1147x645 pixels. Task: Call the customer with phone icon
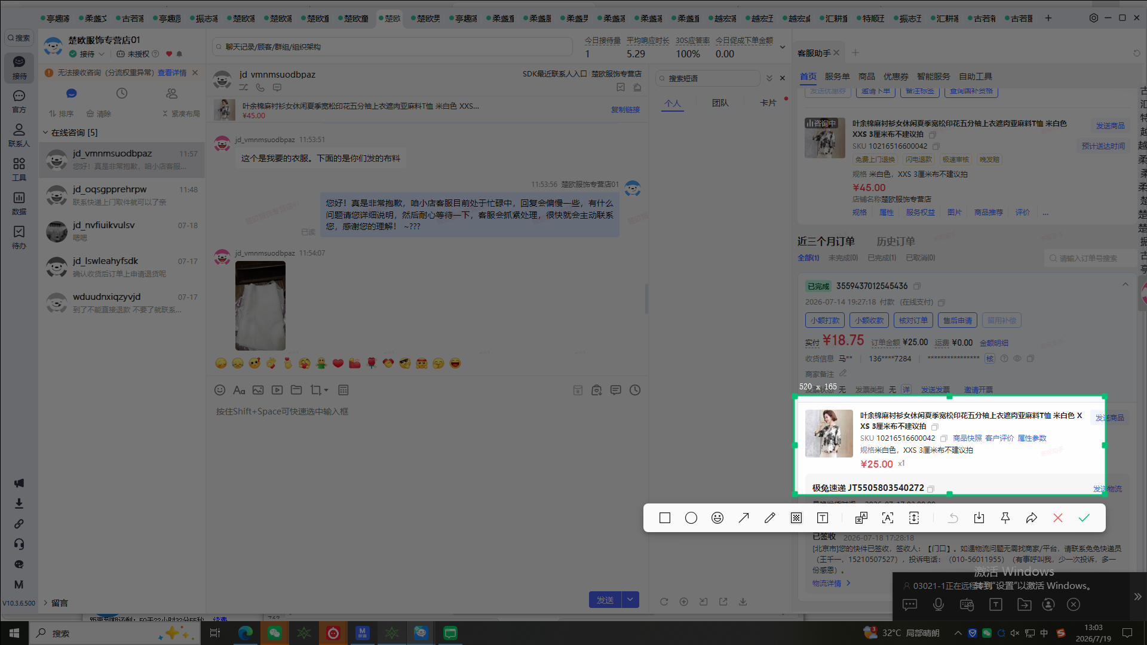coord(260,87)
